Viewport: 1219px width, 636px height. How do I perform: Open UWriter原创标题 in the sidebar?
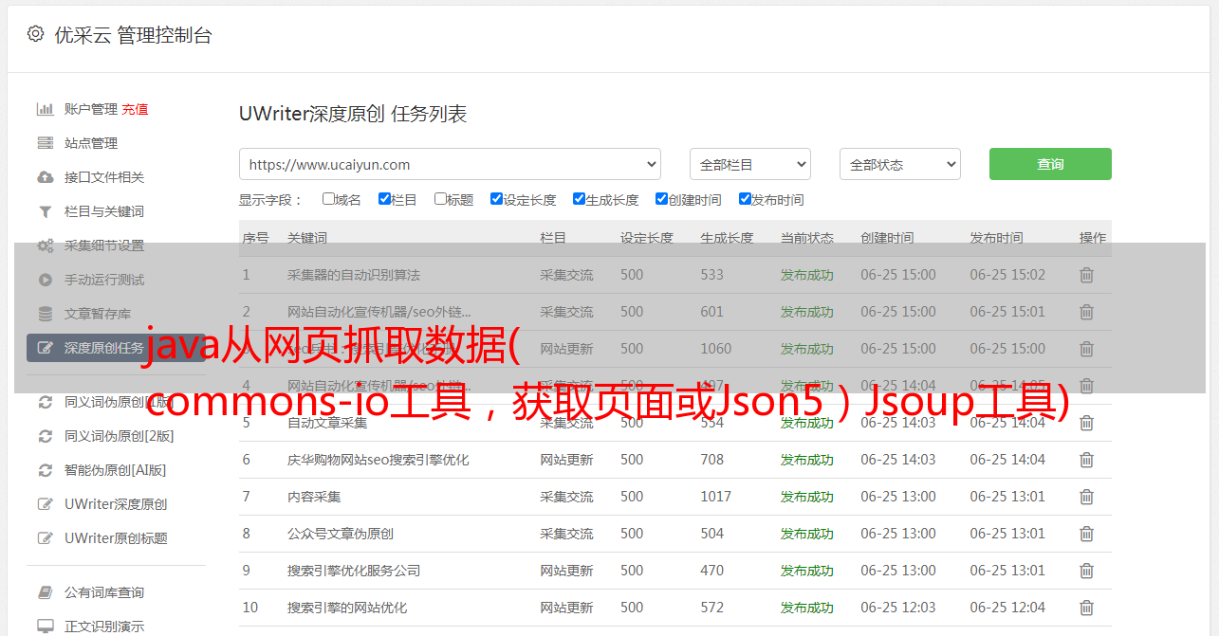pyautogui.click(x=116, y=538)
